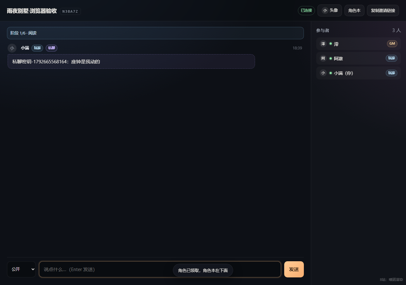Click the room code N38A7Z badge
This screenshot has width=406, height=285.
coord(70,11)
